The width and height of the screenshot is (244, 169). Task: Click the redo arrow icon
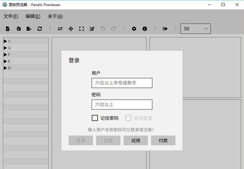(114, 29)
